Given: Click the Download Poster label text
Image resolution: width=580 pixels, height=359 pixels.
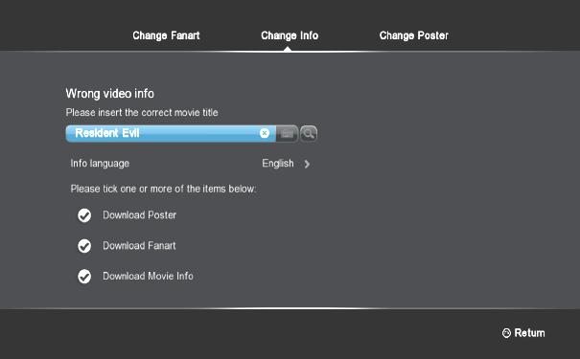Looking at the screenshot, I should pyautogui.click(x=139, y=215).
